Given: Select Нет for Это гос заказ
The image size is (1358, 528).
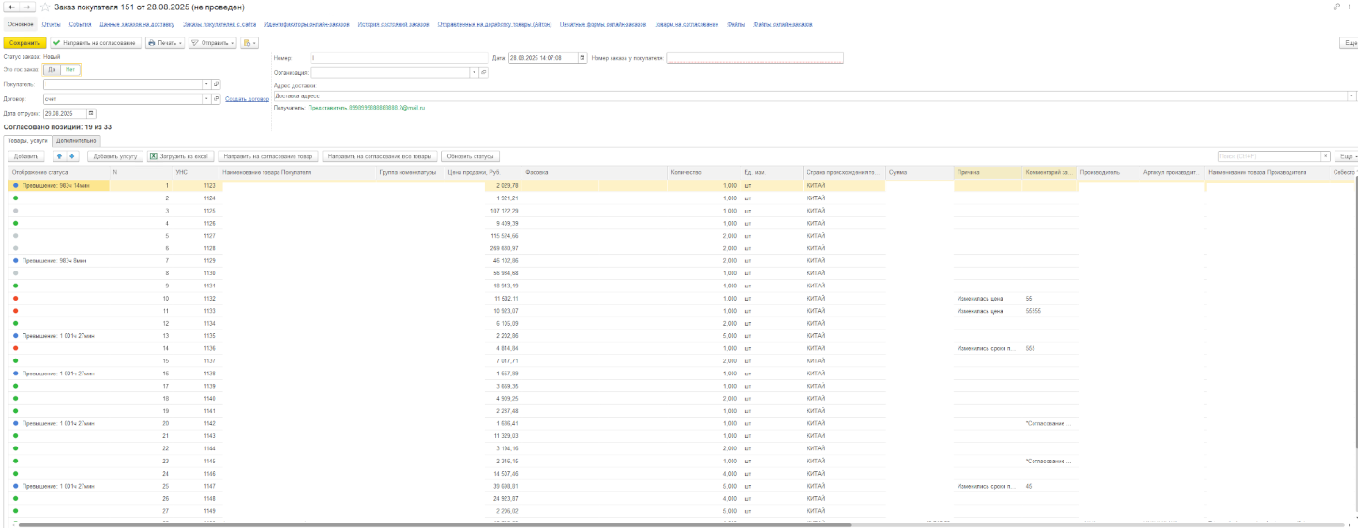Looking at the screenshot, I should pyautogui.click(x=70, y=69).
